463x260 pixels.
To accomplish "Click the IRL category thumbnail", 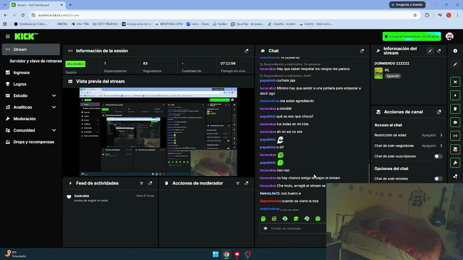I will [x=378, y=73].
